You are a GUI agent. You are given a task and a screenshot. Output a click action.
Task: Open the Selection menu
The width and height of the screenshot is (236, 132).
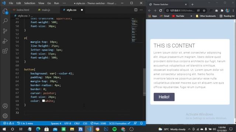(29, 3)
